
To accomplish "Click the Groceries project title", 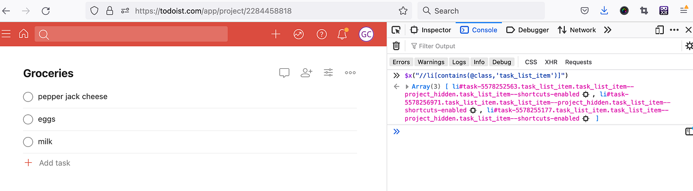I will point(49,73).
